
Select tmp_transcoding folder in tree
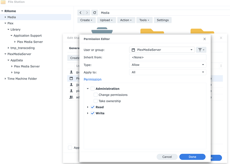tap(22, 48)
